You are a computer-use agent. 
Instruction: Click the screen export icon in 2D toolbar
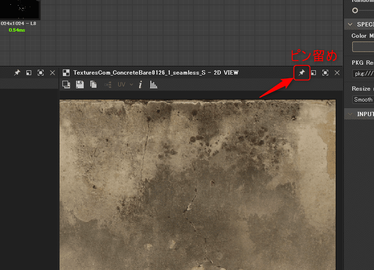click(x=66, y=84)
